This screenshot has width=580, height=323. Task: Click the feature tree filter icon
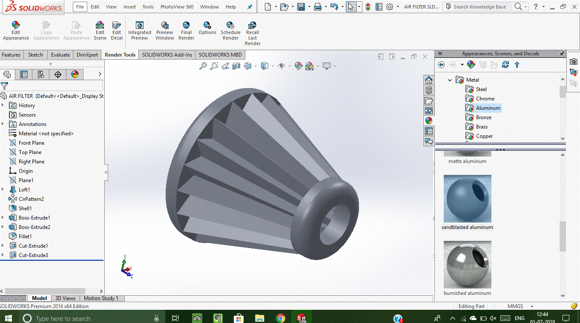click(x=5, y=86)
